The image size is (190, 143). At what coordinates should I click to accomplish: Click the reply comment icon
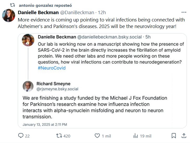tap(21, 136)
